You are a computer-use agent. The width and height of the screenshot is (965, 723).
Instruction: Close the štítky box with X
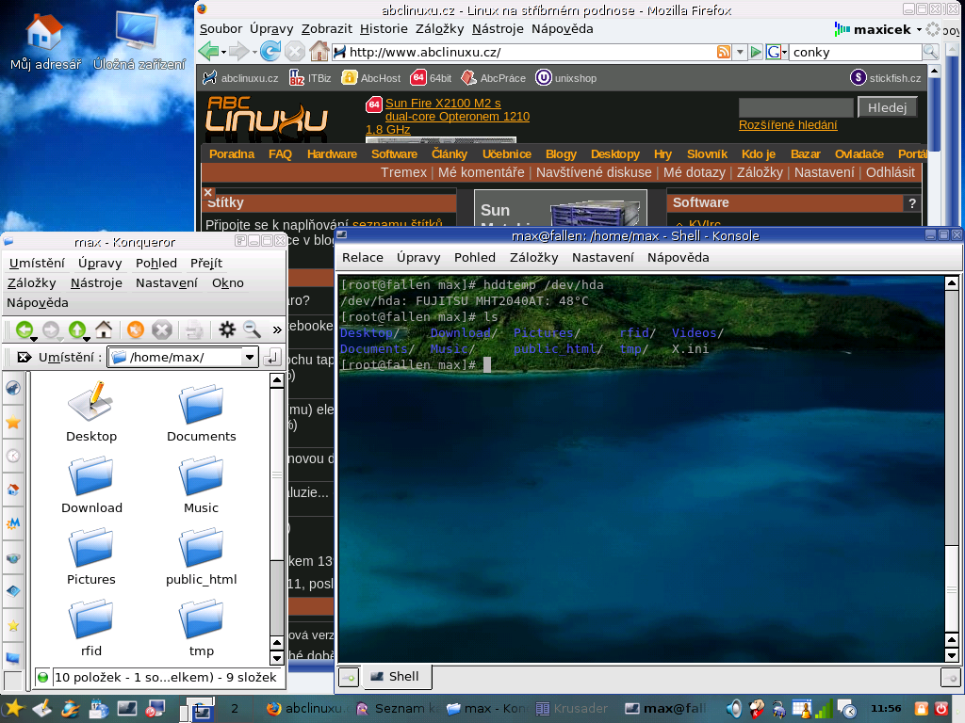[x=208, y=192]
